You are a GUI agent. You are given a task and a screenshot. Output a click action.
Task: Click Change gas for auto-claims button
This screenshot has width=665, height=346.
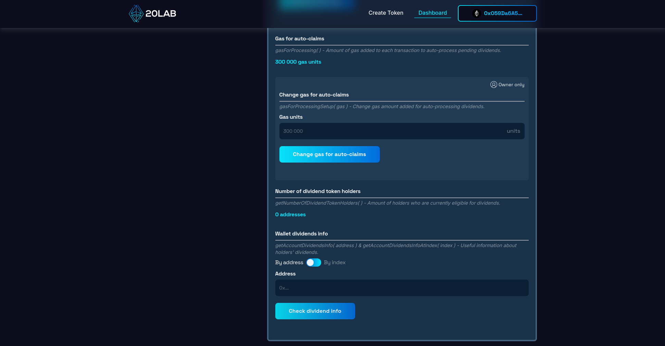[329, 154]
